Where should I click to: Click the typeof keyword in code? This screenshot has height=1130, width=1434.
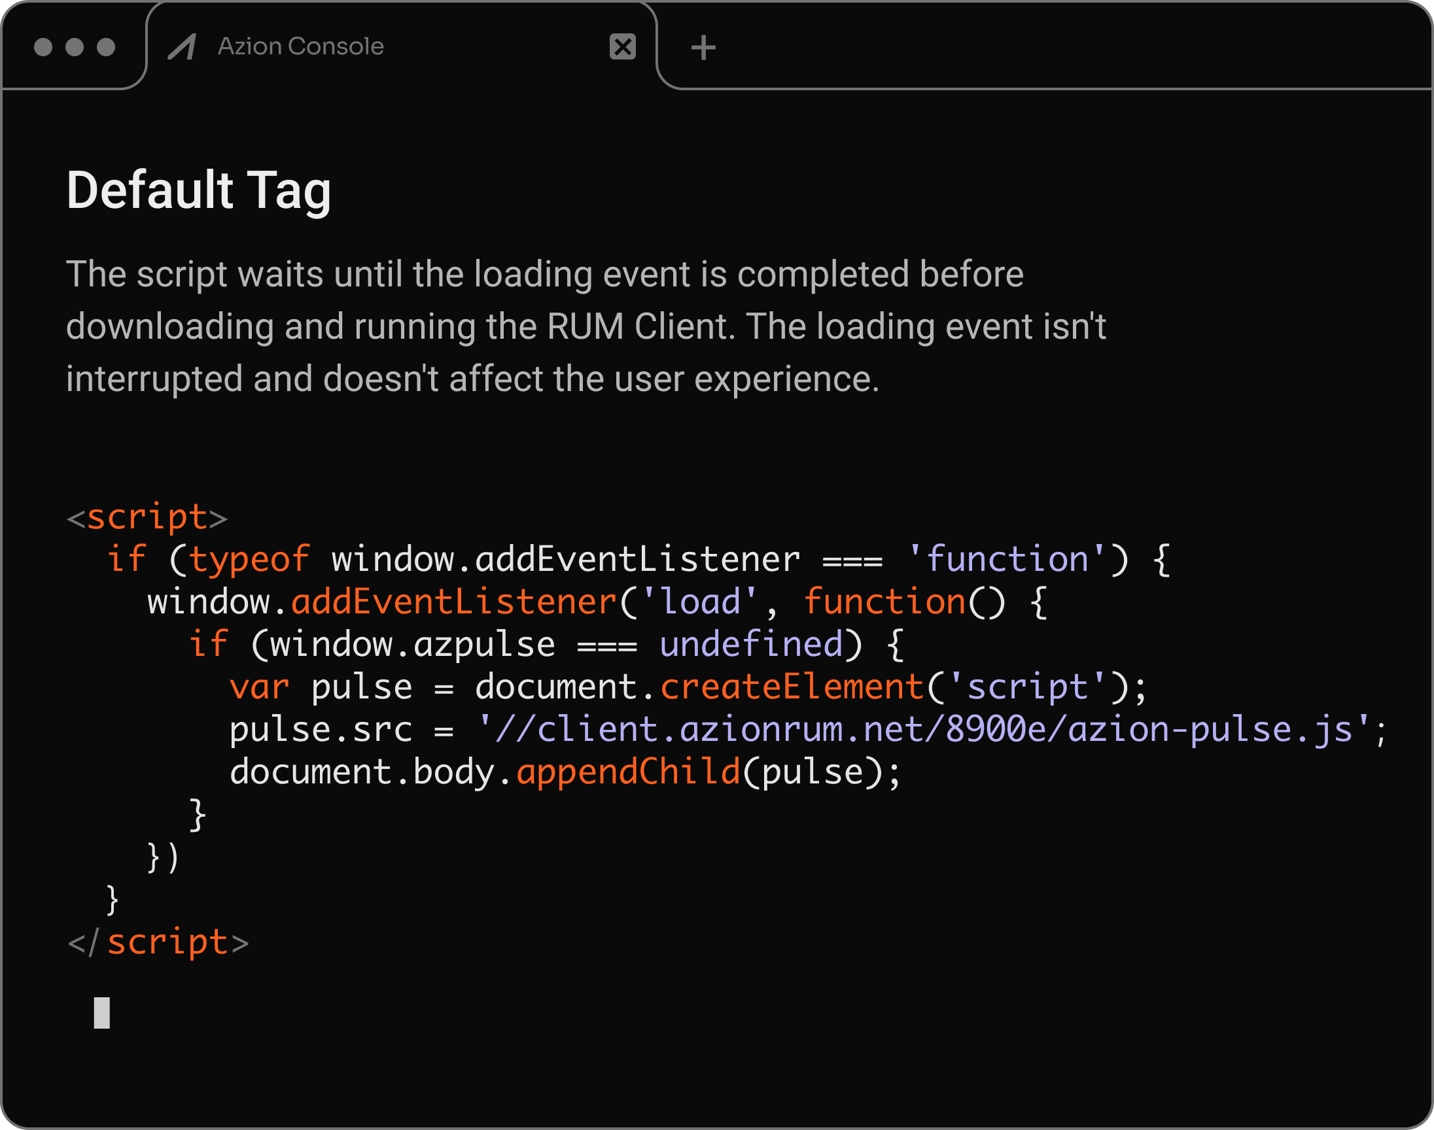[x=249, y=560]
